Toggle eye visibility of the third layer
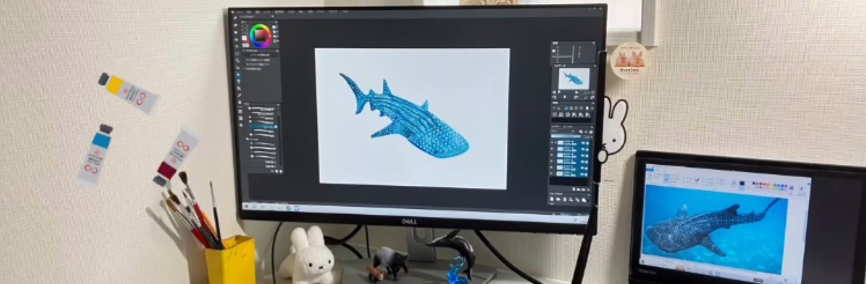 coord(552,155)
